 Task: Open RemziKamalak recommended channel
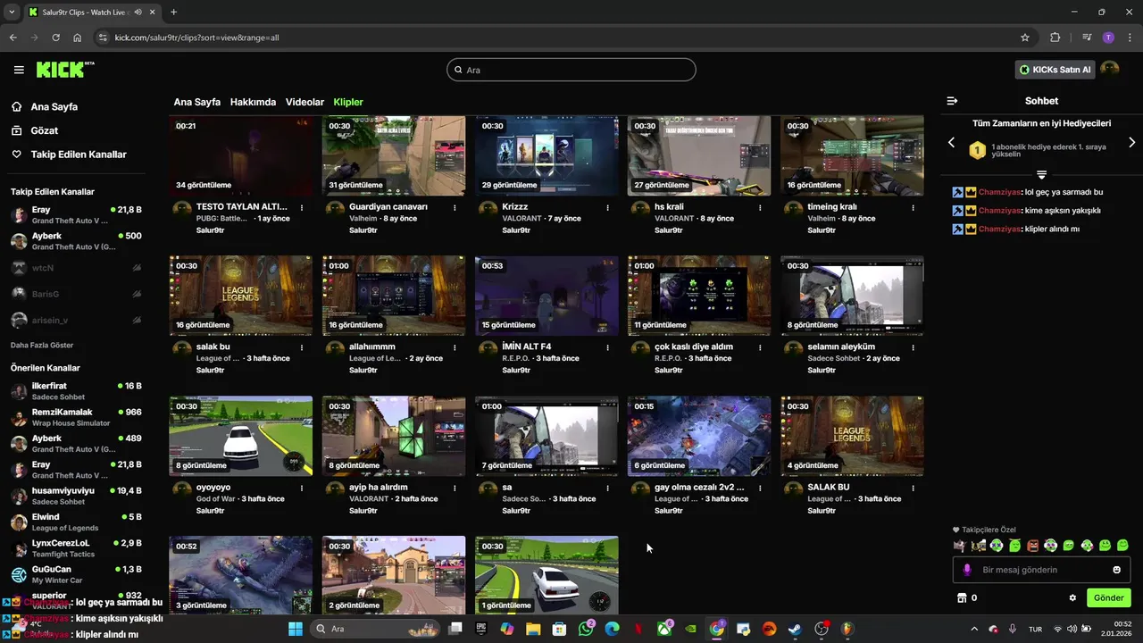pyautogui.click(x=76, y=417)
